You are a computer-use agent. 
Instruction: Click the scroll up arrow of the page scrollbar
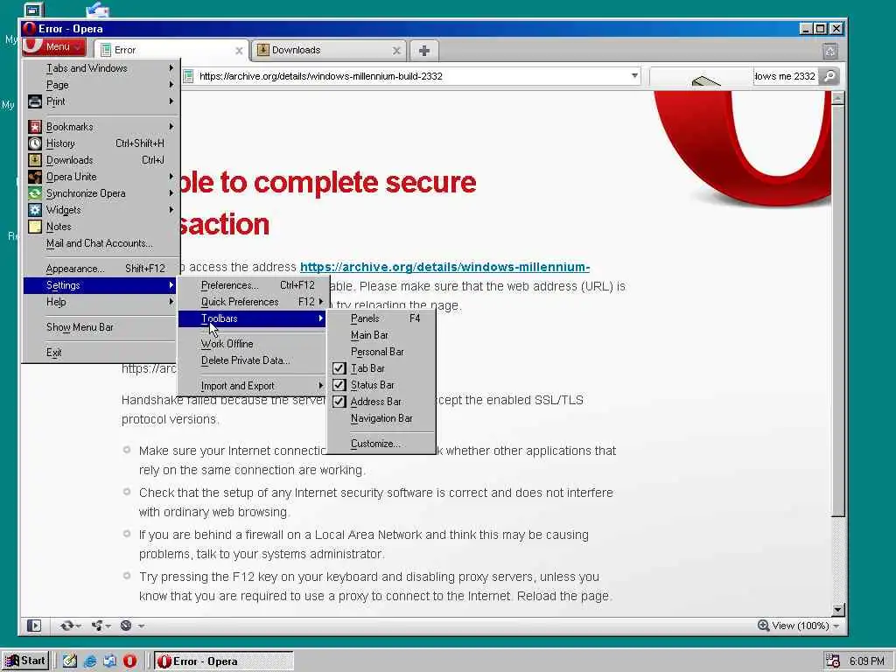(837, 99)
